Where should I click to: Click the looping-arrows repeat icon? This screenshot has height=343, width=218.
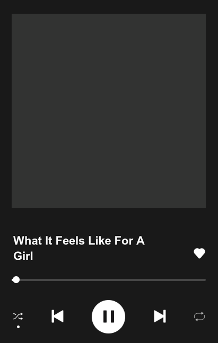pos(199,316)
